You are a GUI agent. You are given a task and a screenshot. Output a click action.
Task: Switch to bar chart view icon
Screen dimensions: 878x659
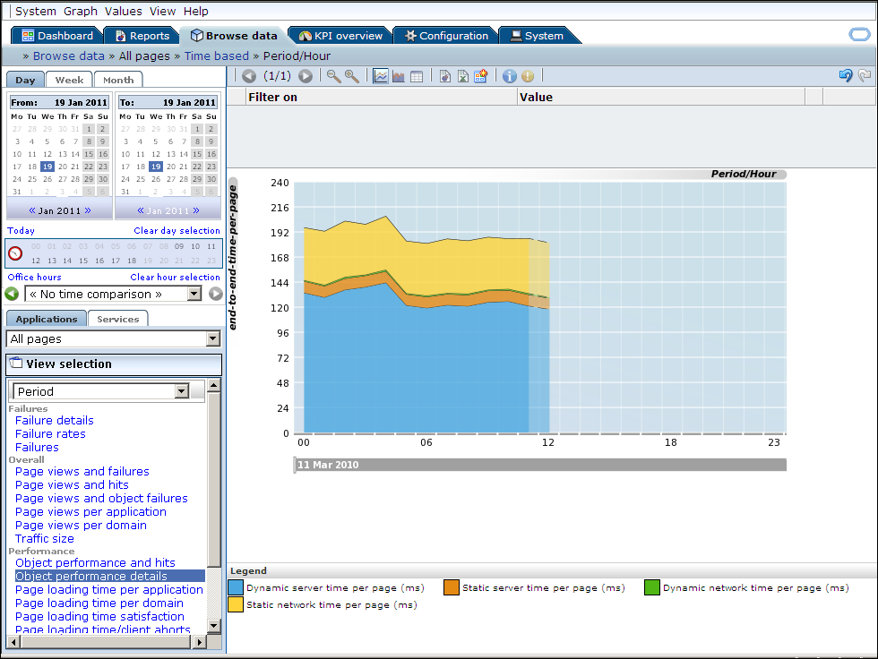(x=399, y=76)
